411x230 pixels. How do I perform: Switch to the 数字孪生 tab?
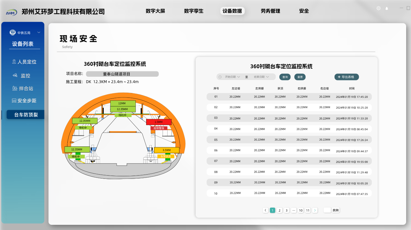coord(194,11)
